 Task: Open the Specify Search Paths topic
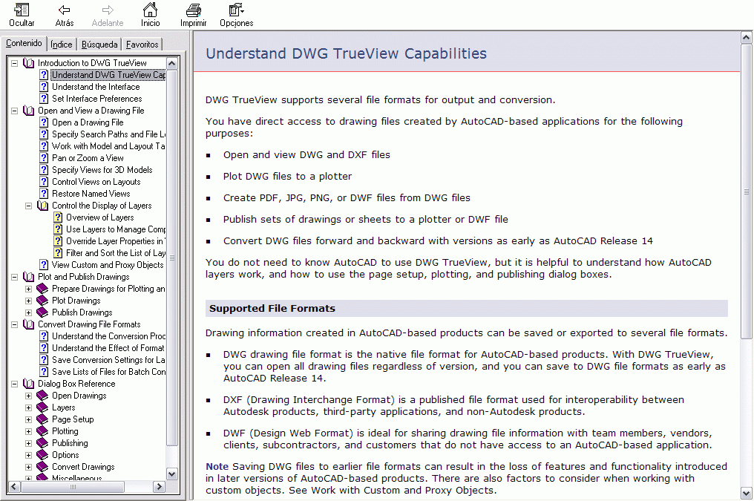pos(108,134)
